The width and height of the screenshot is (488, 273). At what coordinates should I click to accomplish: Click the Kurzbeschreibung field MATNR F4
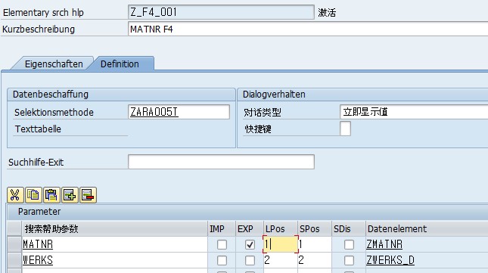click(308, 29)
